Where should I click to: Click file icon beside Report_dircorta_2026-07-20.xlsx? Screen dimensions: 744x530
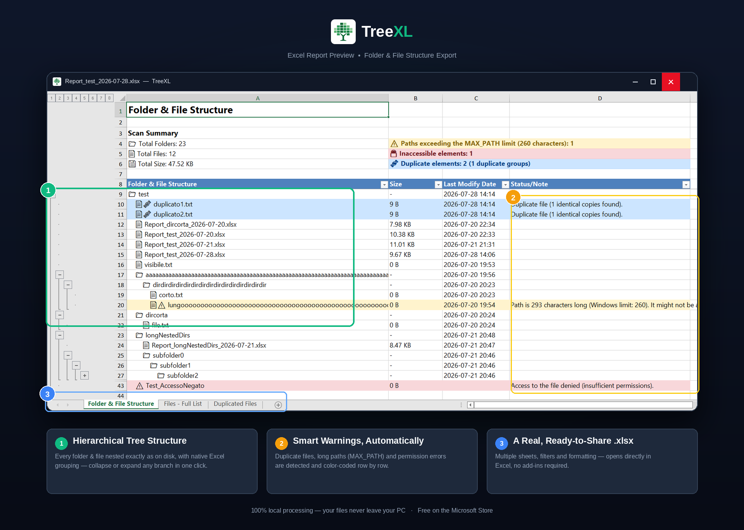click(x=139, y=224)
